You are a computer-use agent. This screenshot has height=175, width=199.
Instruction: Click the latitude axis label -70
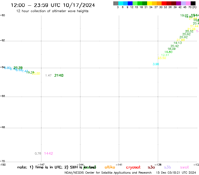2,161
